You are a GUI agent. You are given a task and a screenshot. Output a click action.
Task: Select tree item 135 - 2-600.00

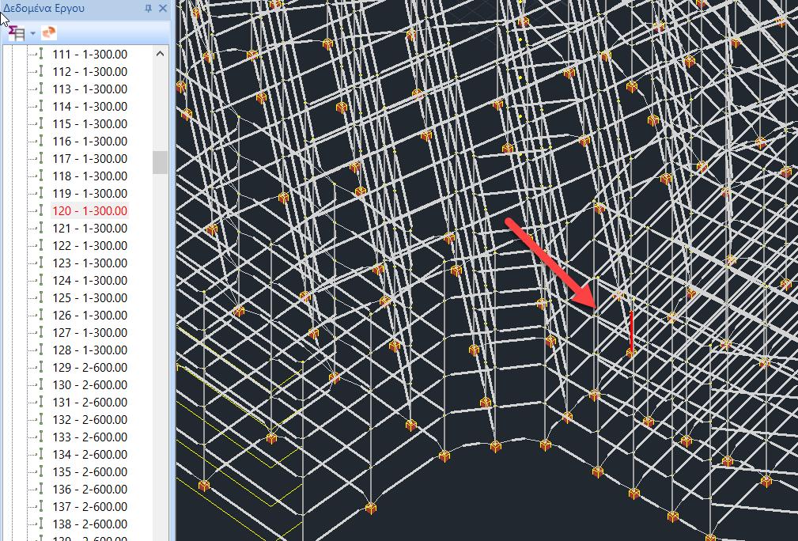89,471
